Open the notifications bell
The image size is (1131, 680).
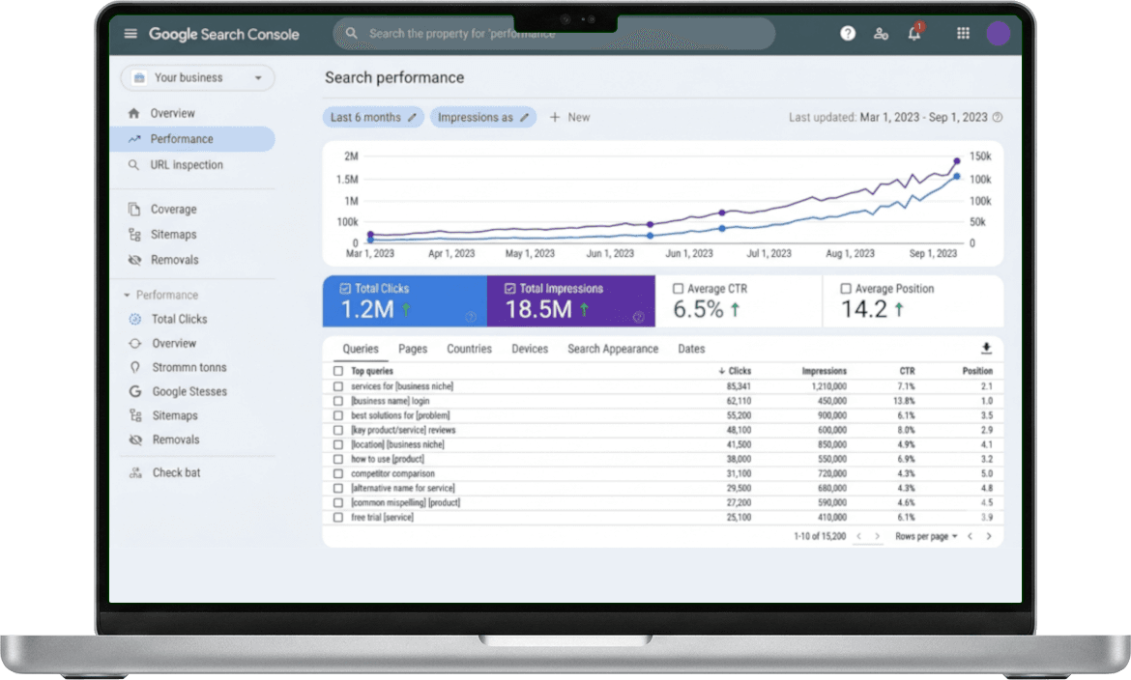[914, 33]
